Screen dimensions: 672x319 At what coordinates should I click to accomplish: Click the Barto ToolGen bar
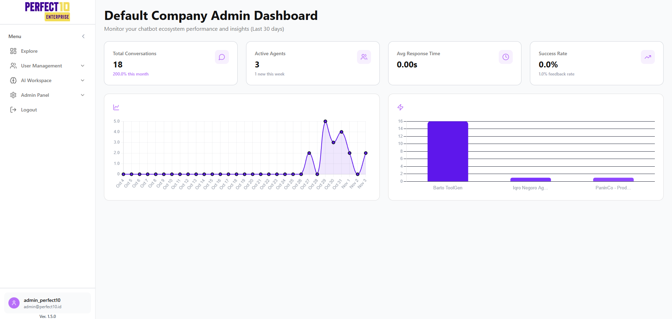click(x=448, y=151)
